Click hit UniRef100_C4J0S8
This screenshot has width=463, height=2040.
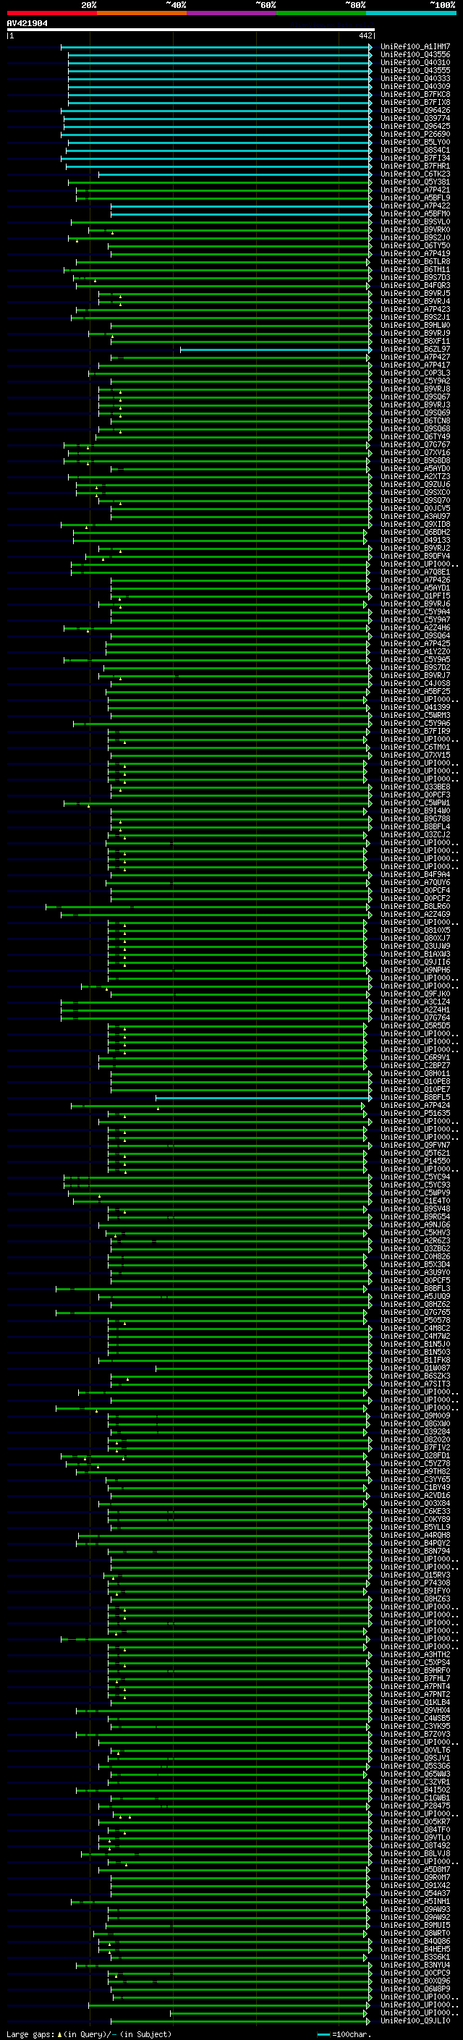(x=415, y=683)
